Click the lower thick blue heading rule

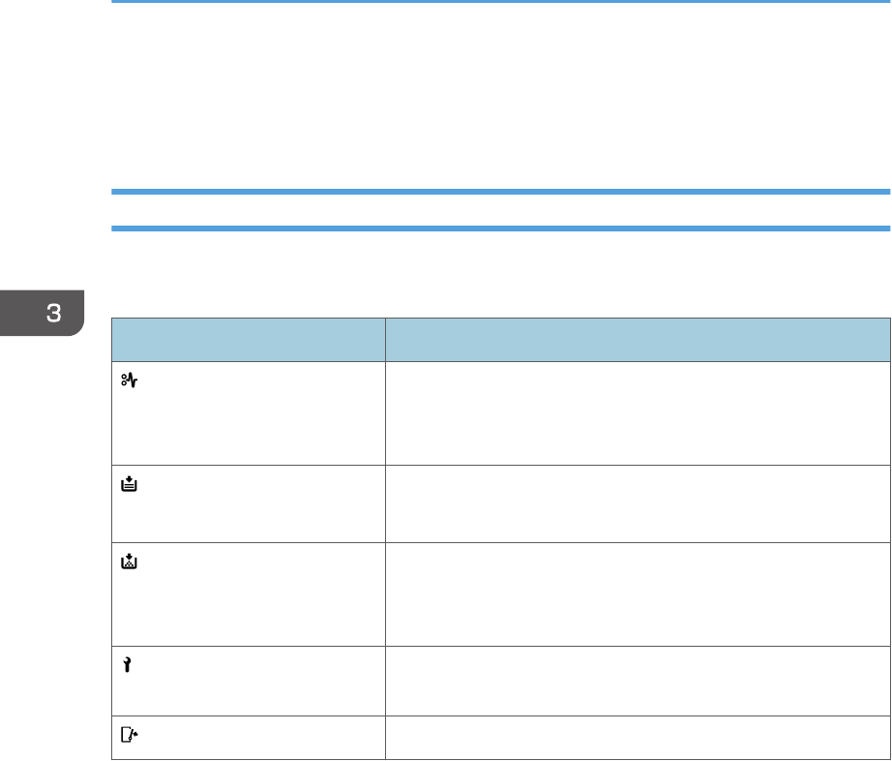coord(500,228)
